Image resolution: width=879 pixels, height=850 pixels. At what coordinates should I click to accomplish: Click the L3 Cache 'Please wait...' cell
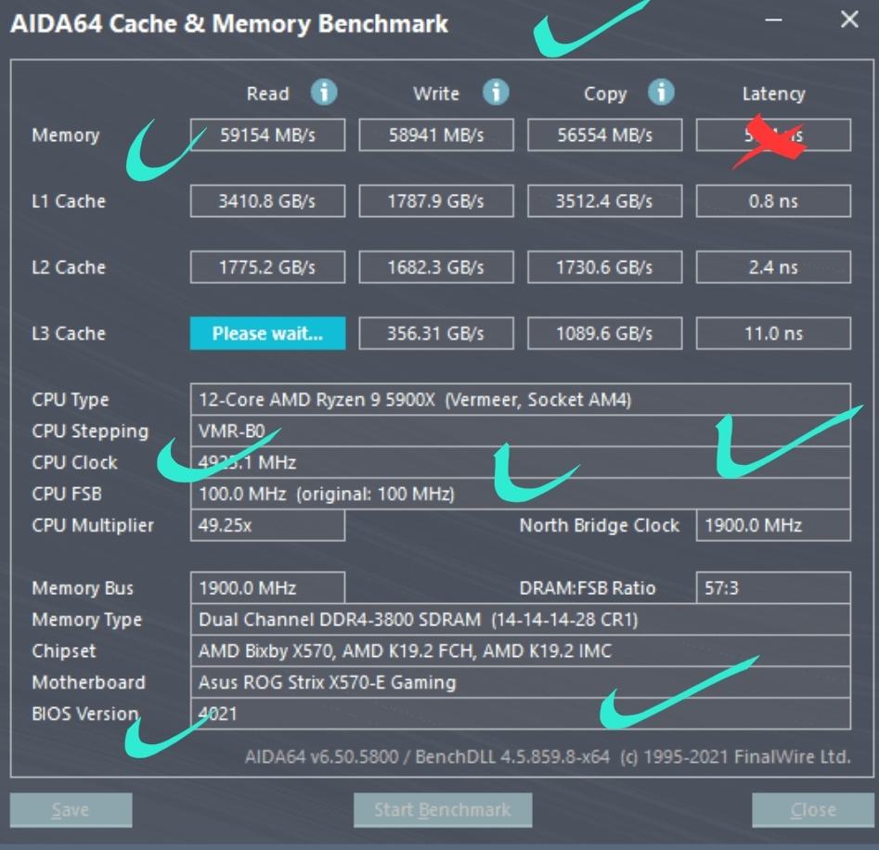(x=267, y=333)
